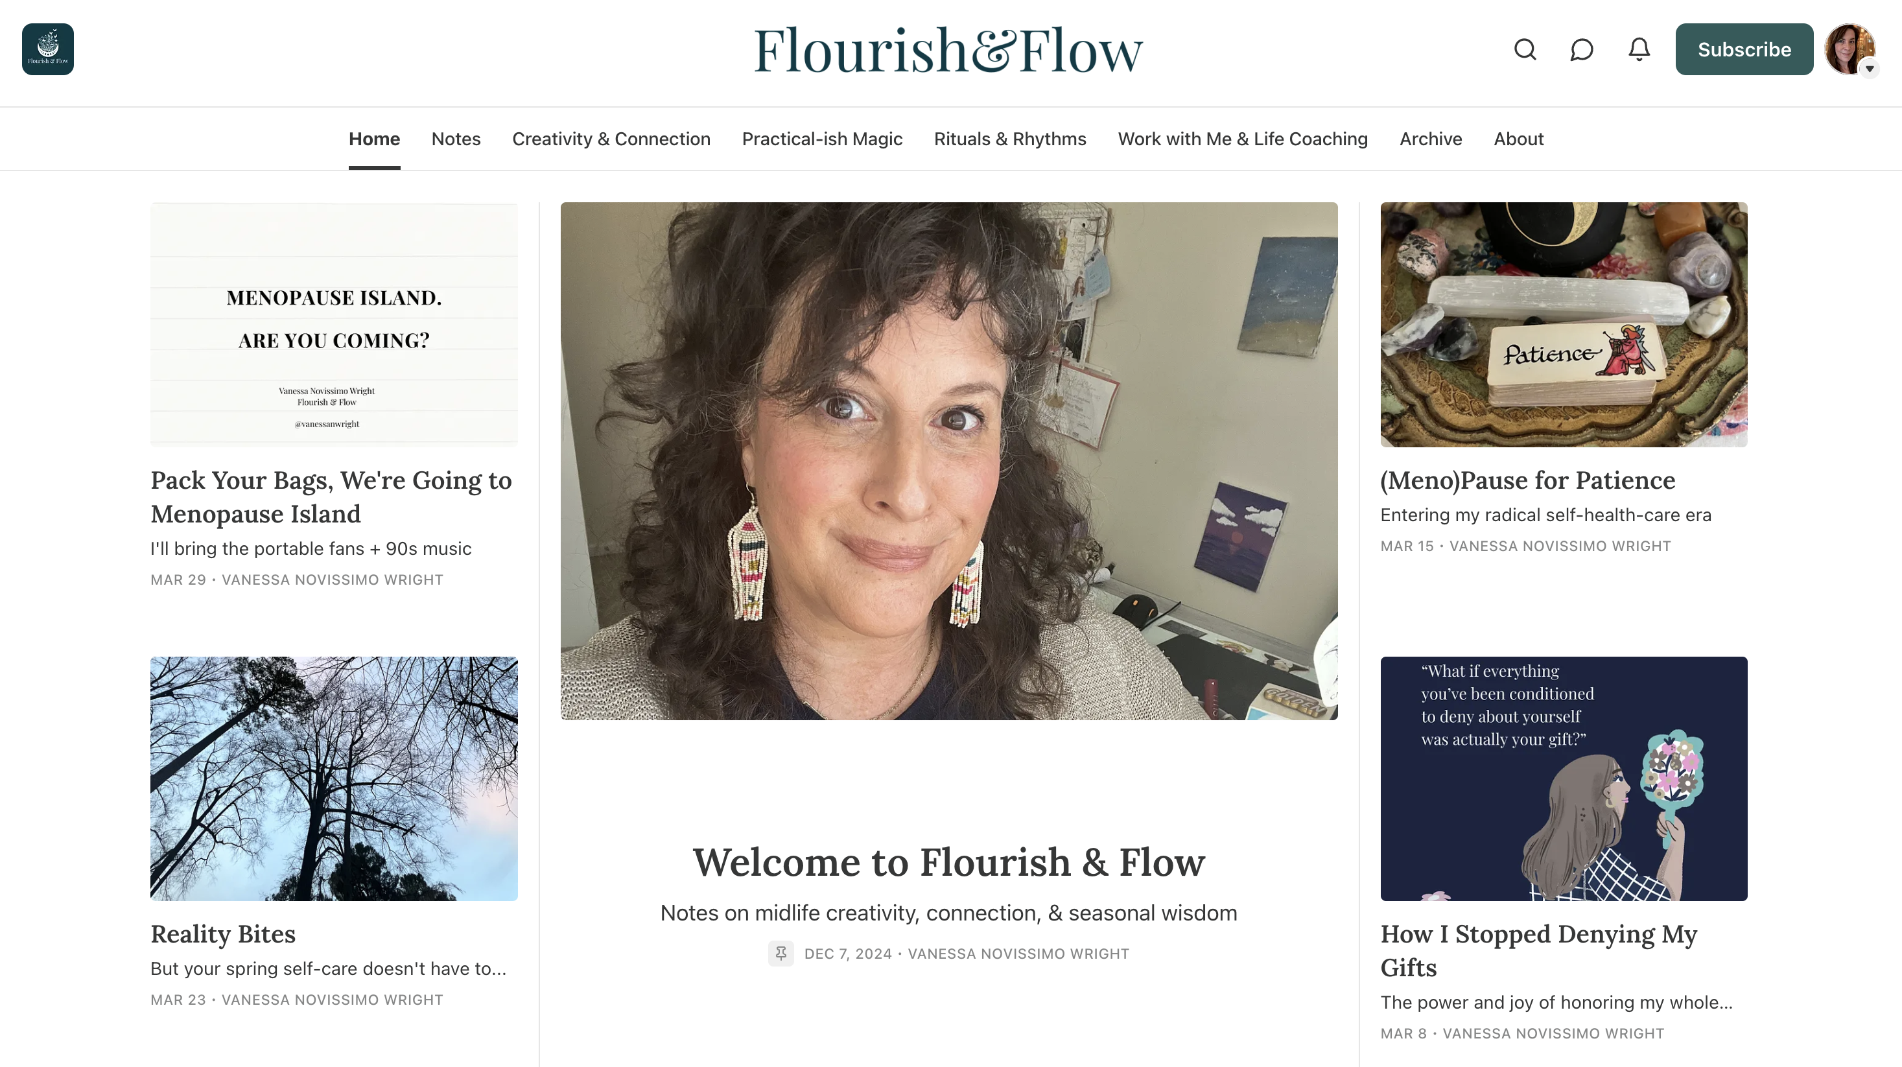Open the Archive tab
The height and width of the screenshot is (1067, 1902).
(1430, 139)
